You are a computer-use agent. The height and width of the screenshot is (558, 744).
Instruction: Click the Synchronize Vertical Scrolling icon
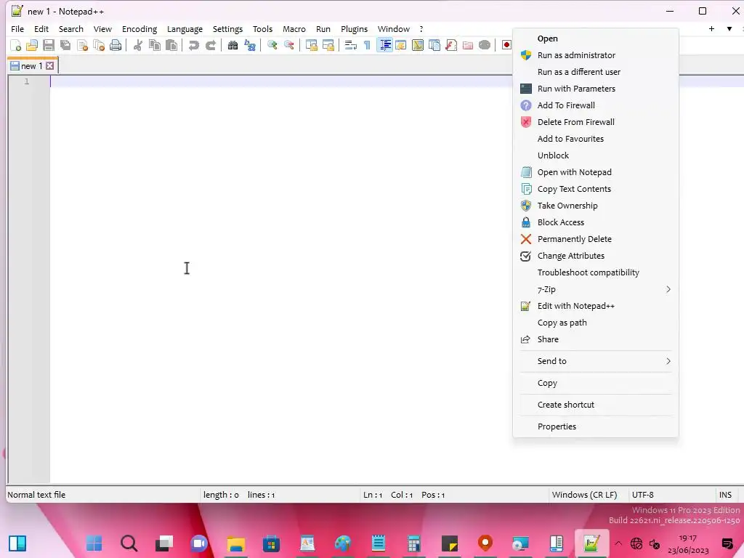(311, 46)
